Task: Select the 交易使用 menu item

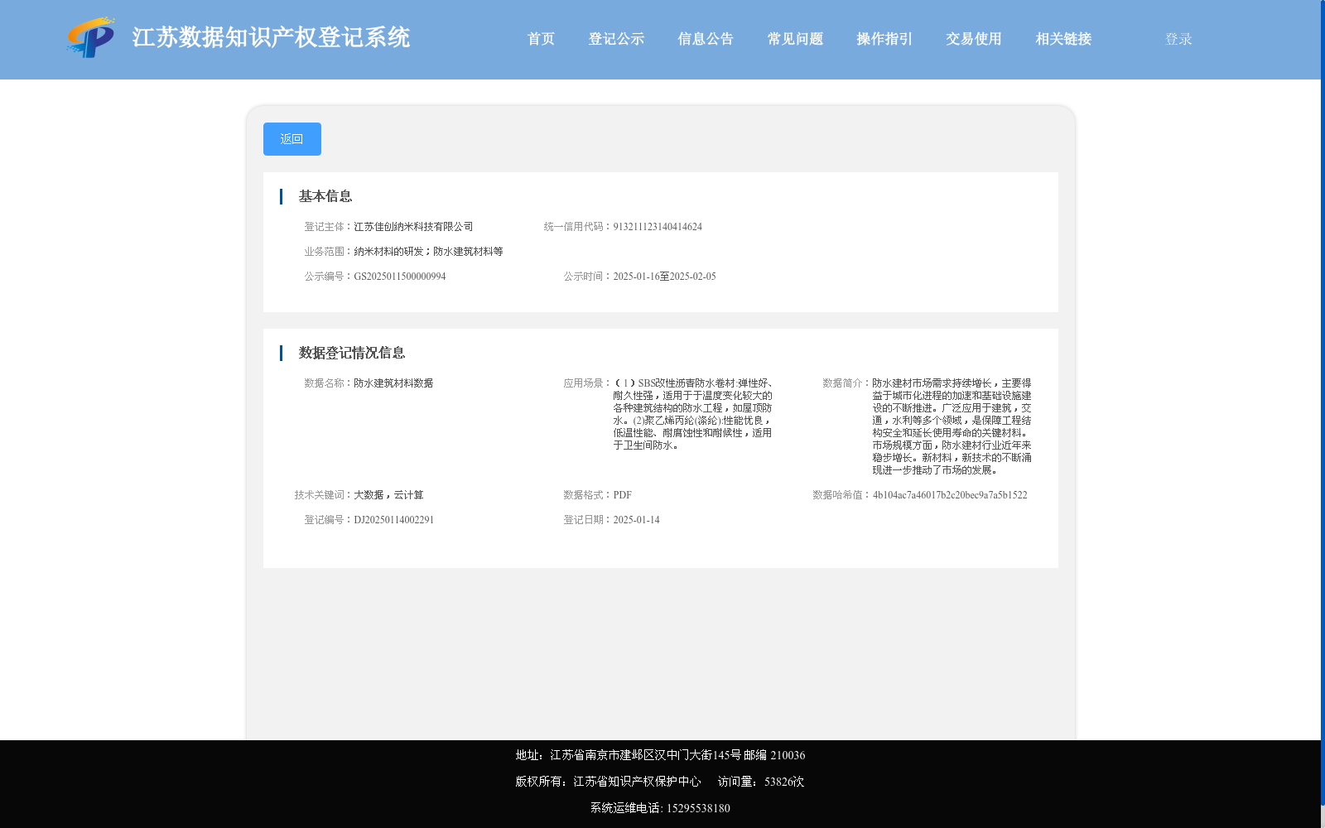Action: pyautogui.click(x=974, y=39)
